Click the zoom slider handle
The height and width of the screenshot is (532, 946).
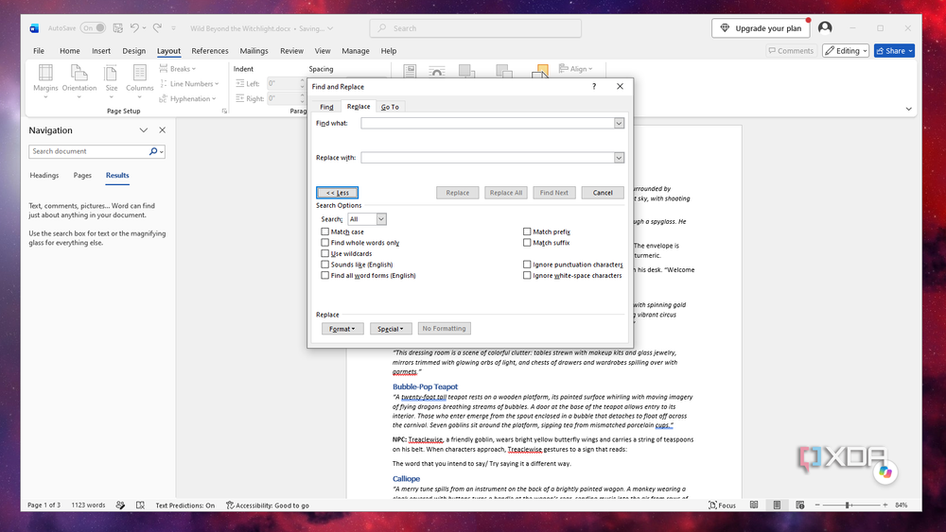point(848,505)
